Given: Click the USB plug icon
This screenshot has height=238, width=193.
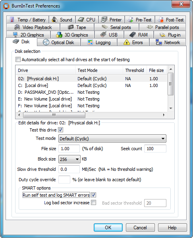Looking at the screenshot, I should point(103,35).
